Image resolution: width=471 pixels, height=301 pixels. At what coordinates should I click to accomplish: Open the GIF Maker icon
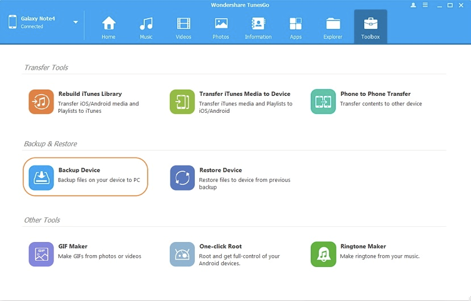click(x=41, y=254)
